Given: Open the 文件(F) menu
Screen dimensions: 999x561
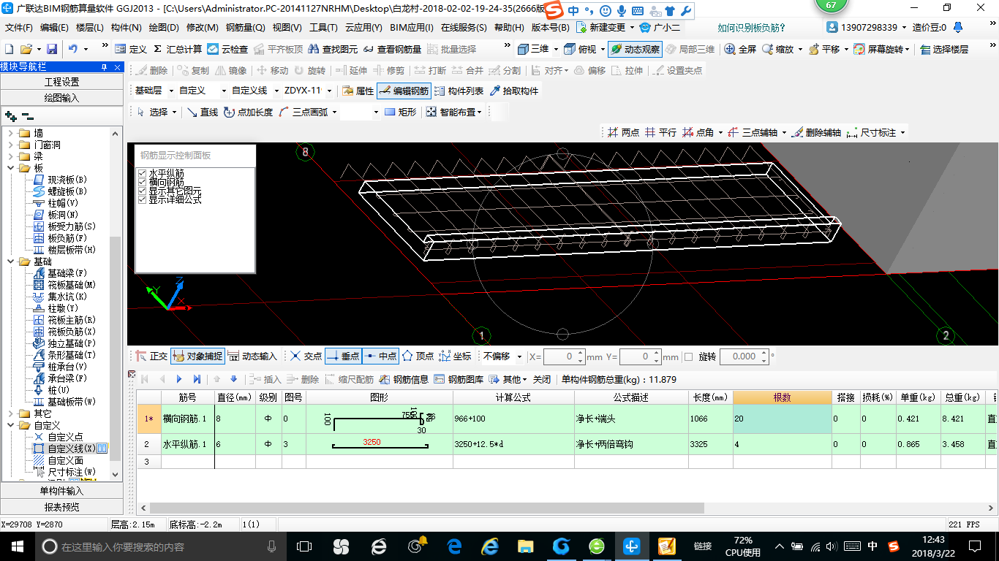Looking at the screenshot, I should (19, 28).
